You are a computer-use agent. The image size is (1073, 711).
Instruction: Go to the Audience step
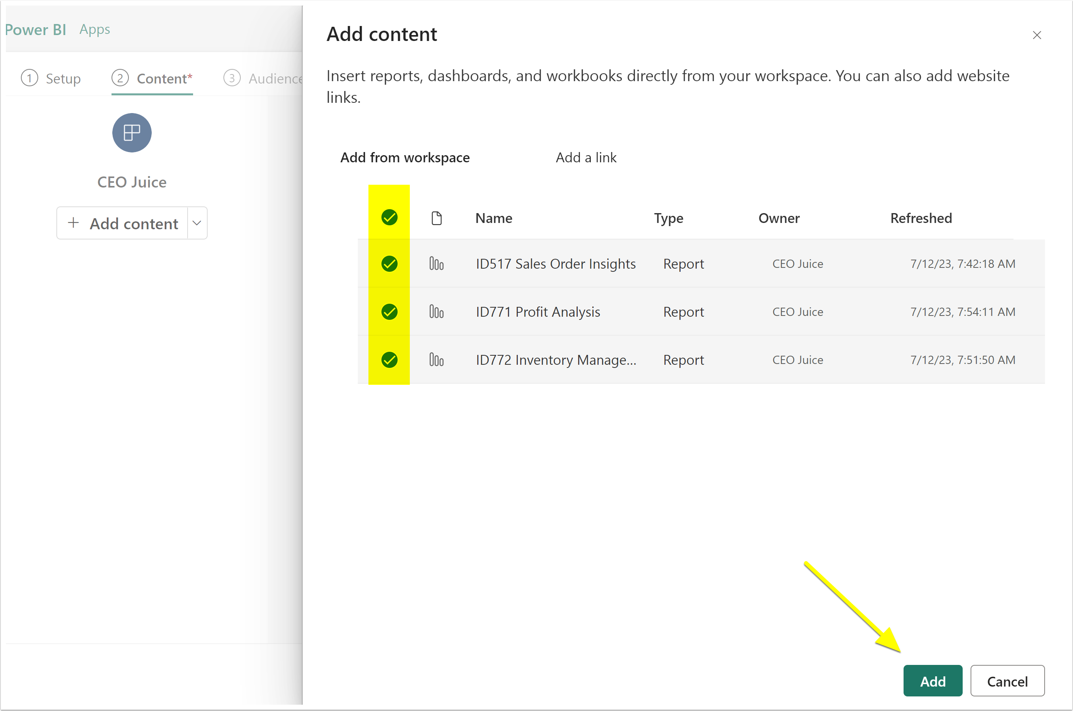263,78
